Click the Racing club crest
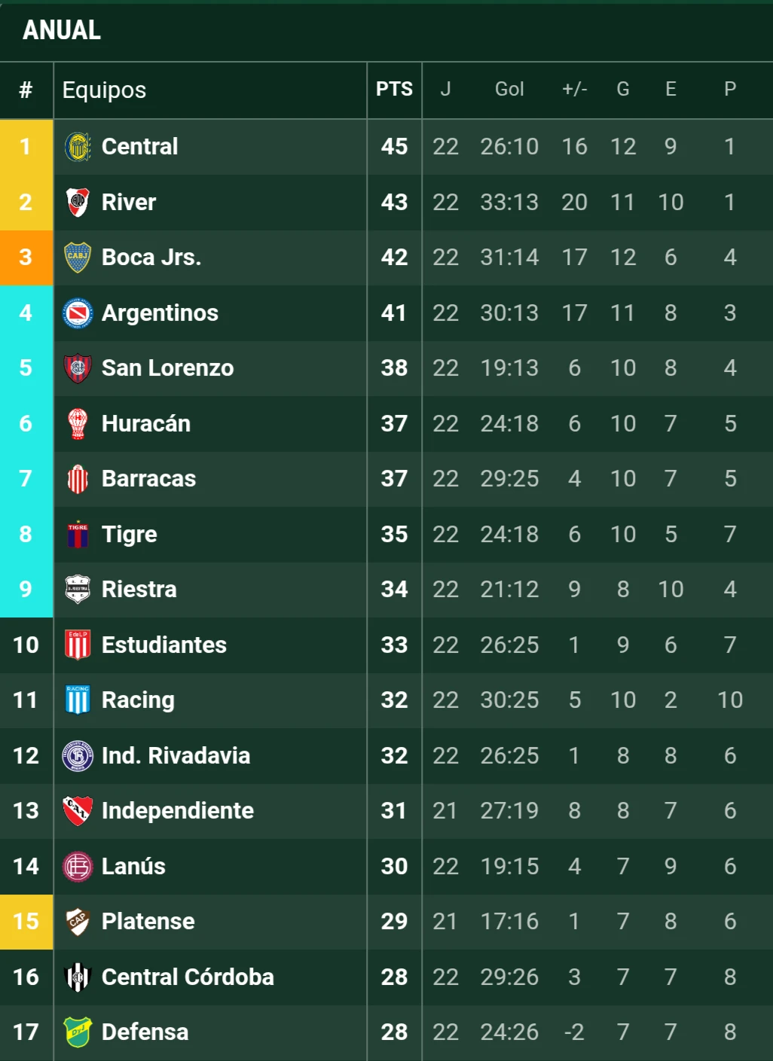The width and height of the screenshot is (773, 1061). click(78, 700)
